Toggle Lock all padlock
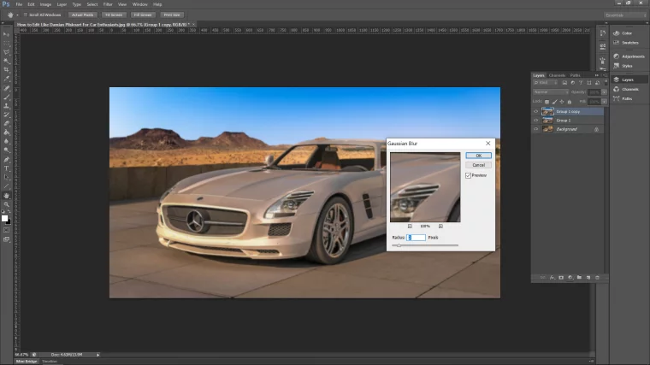 569,102
